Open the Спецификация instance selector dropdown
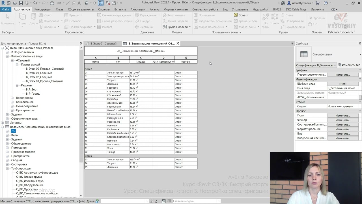Viewport: 362px width, 204px height. coord(316,65)
